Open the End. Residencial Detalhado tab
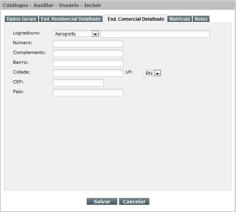Screen dimensions: 236x212 pos(71,19)
